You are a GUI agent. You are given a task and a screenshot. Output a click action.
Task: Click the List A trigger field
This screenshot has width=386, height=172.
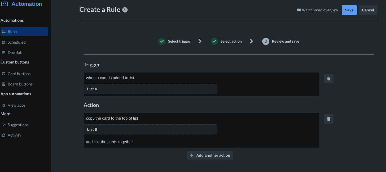pos(150,89)
